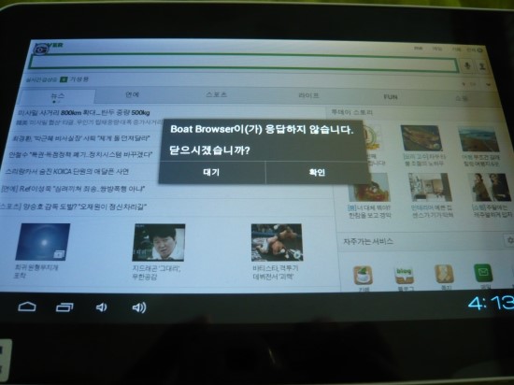
Task: Tap the 확인 (confirm) button in dialog
Action: point(318,172)
